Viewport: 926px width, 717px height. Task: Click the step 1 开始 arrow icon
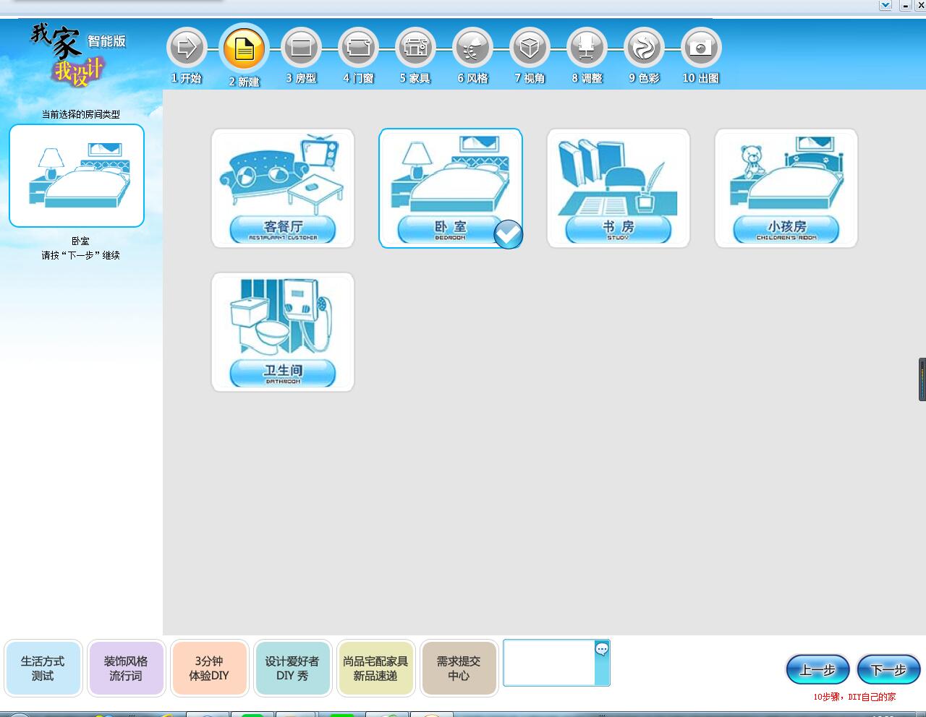pyautogui.click(x=187, y=48)
